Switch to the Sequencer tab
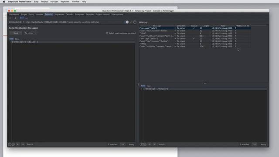Viewport: 279px width, 157px height. tap(59, 14)
